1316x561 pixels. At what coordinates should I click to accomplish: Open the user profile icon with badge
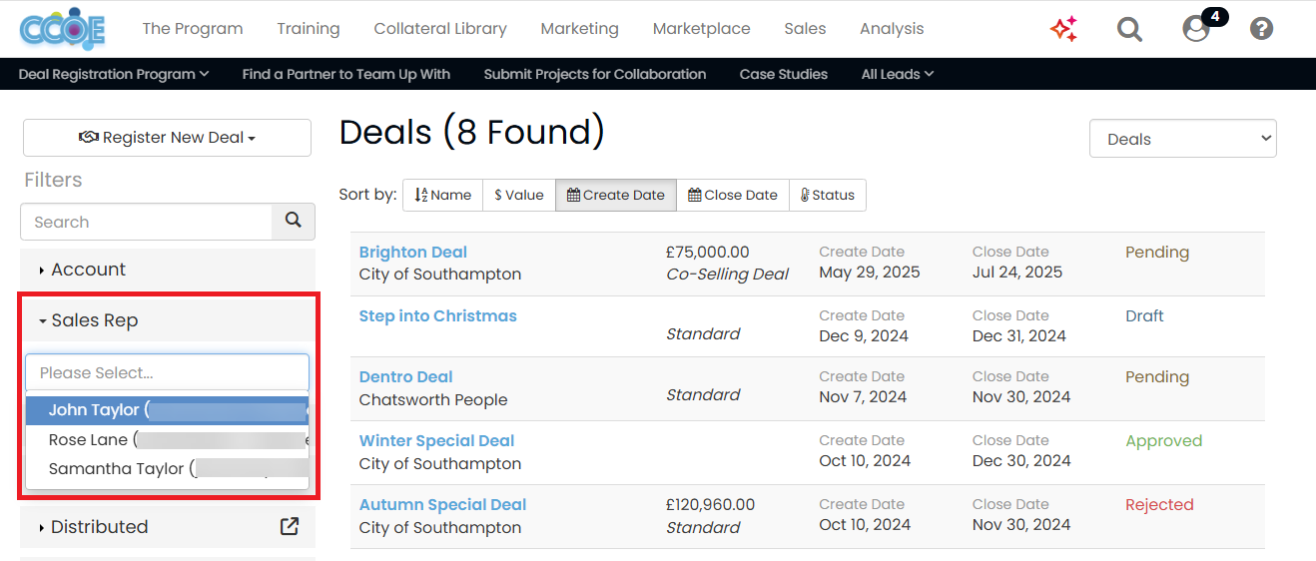(1196, 29)
